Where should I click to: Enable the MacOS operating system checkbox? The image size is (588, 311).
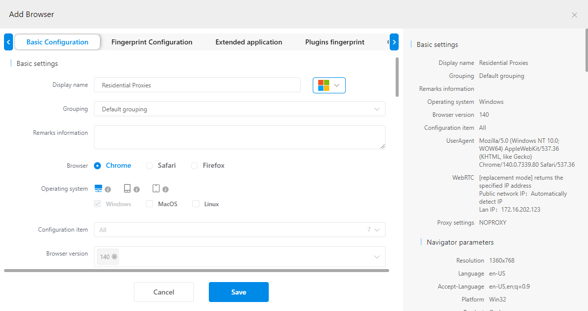click(x=148, y=204)
